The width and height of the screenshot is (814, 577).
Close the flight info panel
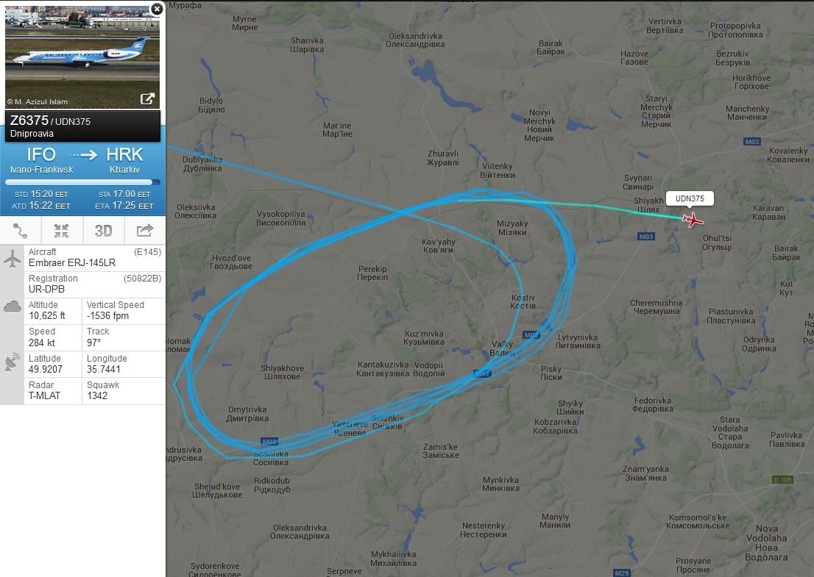[x=157, y=9]
